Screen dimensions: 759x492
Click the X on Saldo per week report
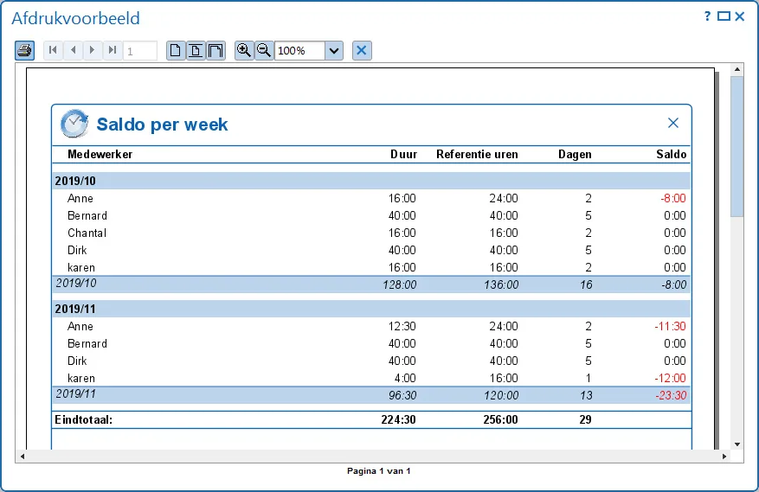point(672,123)
